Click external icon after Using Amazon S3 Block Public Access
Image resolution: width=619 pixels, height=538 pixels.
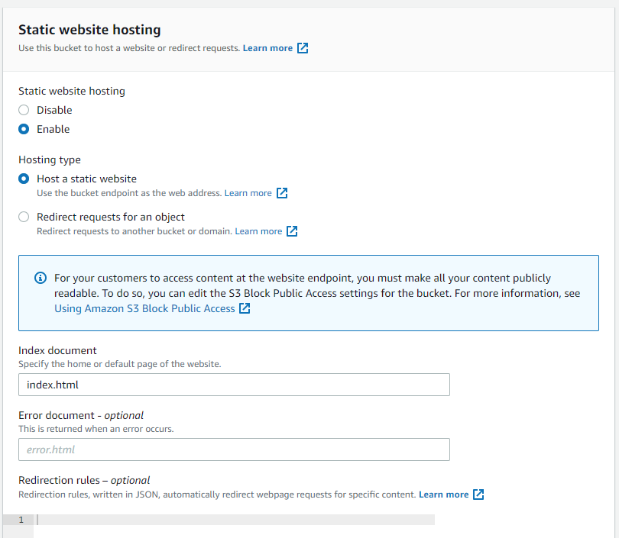click(245, 308)
